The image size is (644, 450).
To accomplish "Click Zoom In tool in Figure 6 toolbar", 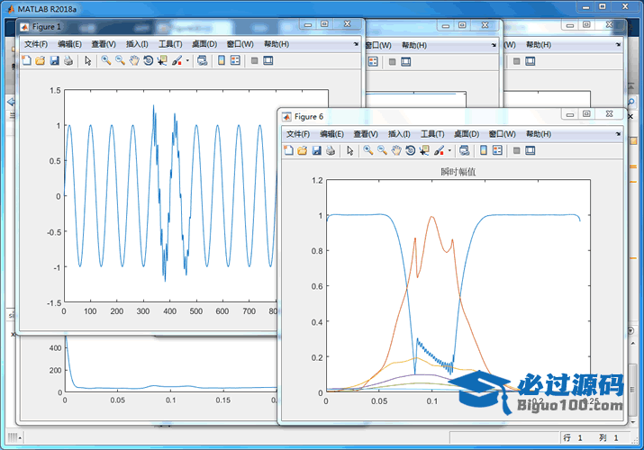I will [x=367, y=150].
